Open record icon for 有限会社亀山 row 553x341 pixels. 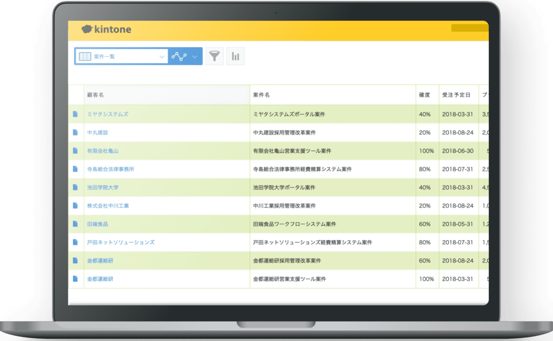75,151
